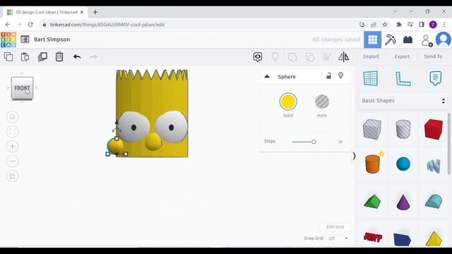The height and width of the screenshot is (254, 452).
Task: Click the Zoom out button
Action: 13,162
